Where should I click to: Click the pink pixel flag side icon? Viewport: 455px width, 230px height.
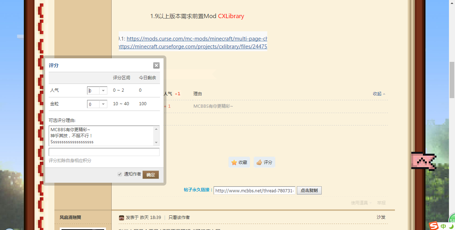pyautogui.click(x=423, y=161)
